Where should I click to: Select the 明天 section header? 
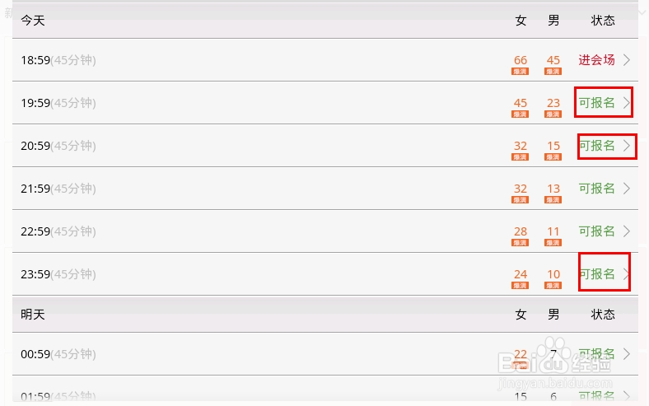33,315
